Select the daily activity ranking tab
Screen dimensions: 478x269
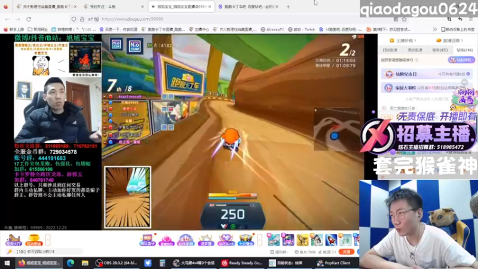[390, 50]
